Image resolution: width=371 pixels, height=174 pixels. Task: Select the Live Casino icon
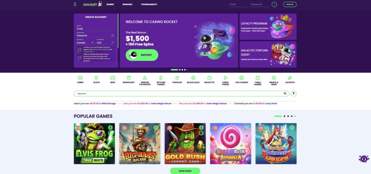click(x=242, y=78)
